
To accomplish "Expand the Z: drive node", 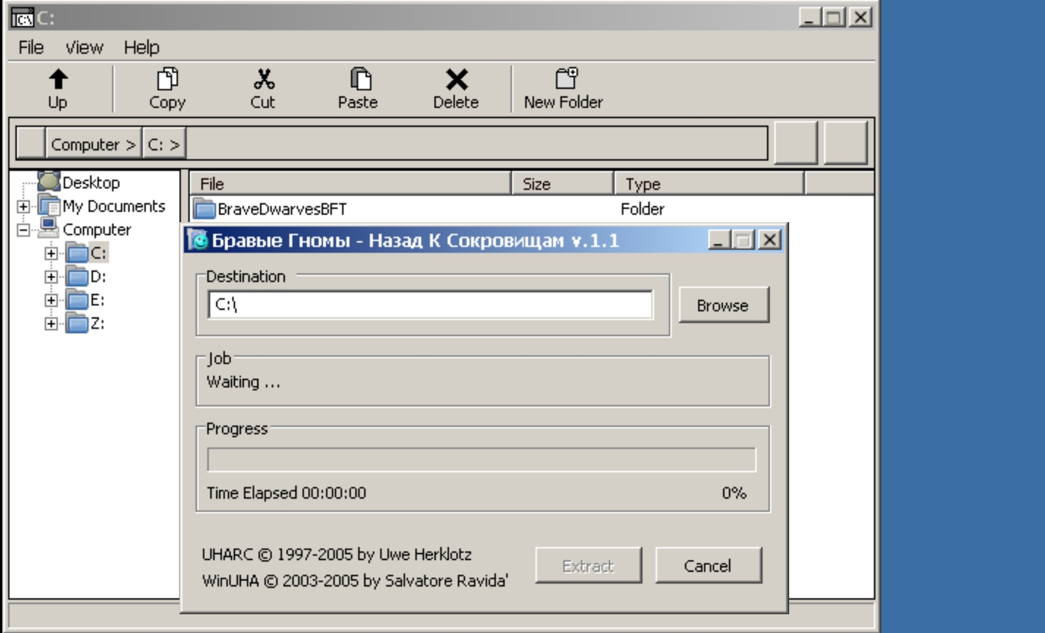I will tap(51, 324).
